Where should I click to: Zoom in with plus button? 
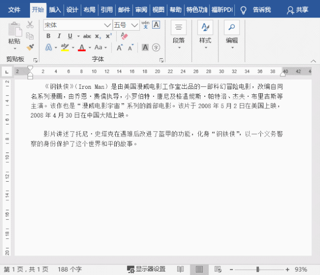[287, 269]
